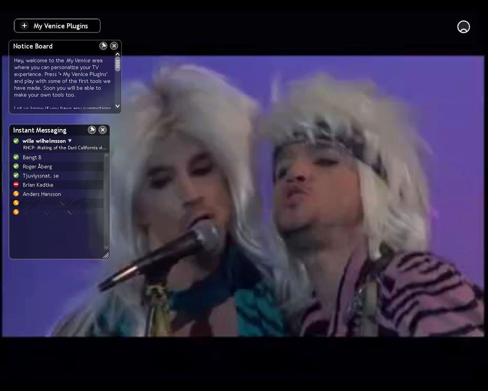Click Brian Kadtke's red busy icon
Screen dimensions: 488x391
[16, 184]
